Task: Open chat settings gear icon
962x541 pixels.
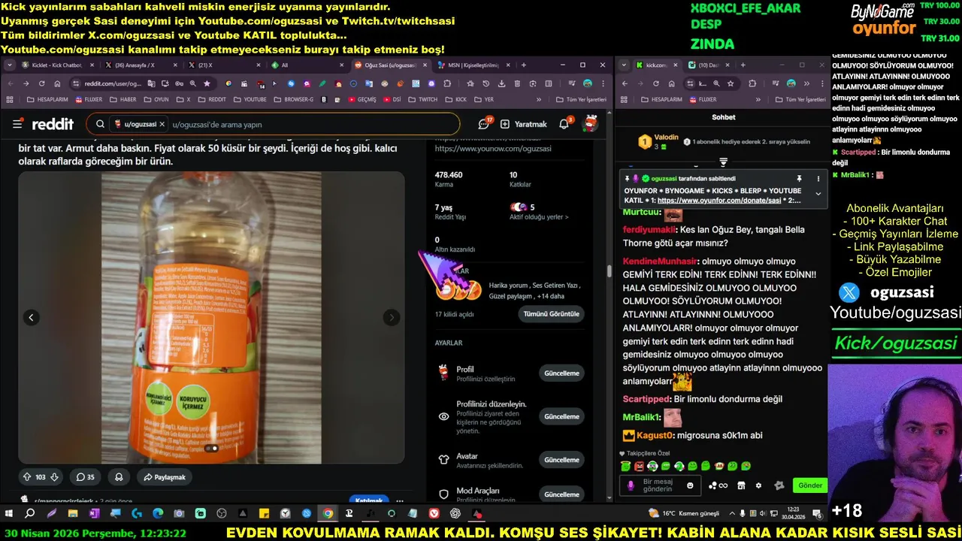Action: click(758, 485)
